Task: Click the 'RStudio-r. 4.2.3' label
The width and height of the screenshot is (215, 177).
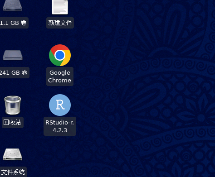Action: (x=60, y=126)
